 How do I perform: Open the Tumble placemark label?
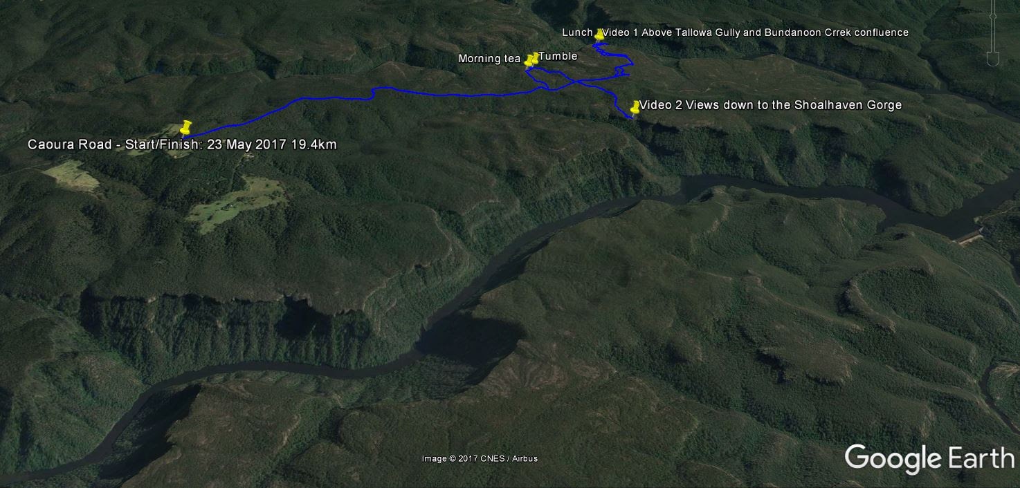coord(558,56)
